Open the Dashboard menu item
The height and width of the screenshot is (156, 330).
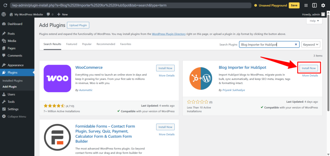[x=15, y=24]
